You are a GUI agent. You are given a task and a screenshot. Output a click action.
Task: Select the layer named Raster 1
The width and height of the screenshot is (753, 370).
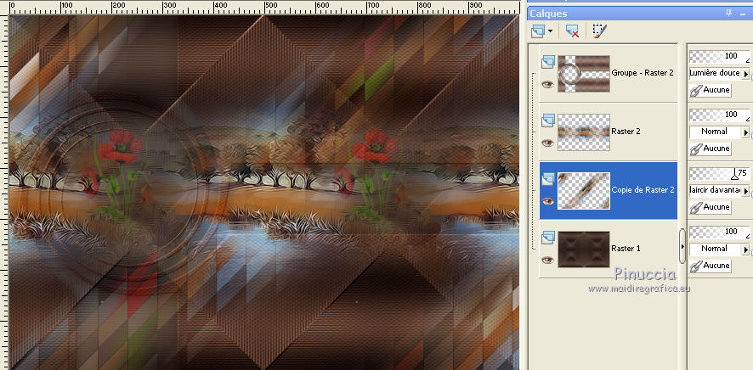point(626,249)
